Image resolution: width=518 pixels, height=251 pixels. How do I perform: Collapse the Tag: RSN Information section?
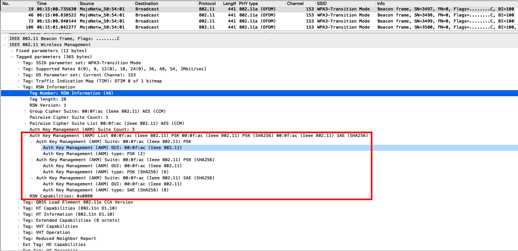coord(18,87)
